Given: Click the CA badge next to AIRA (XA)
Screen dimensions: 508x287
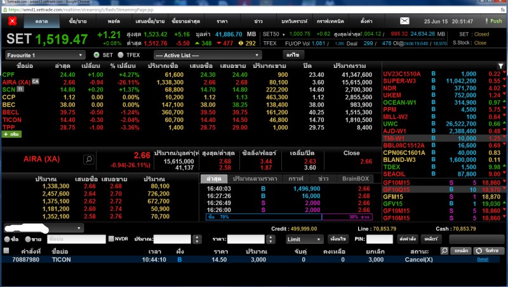Looking at the screenshot, I should pos(36,82).
